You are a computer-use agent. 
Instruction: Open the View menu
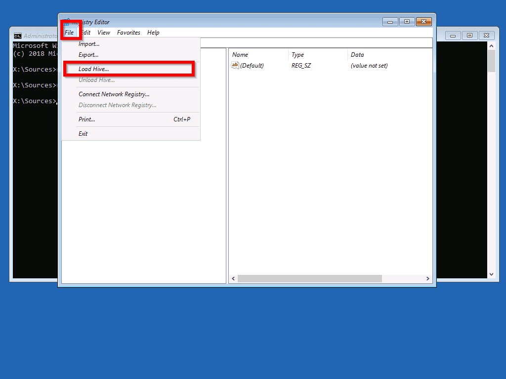(104, 33)
